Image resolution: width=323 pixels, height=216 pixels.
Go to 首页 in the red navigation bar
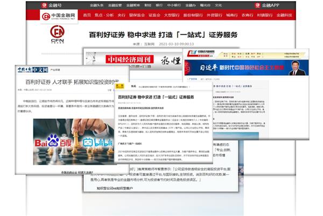click(87, 15)
